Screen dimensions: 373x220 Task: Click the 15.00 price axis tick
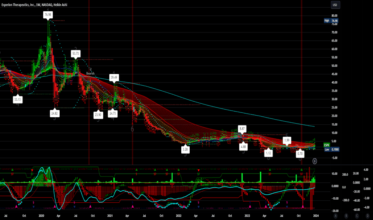(335, 124)
